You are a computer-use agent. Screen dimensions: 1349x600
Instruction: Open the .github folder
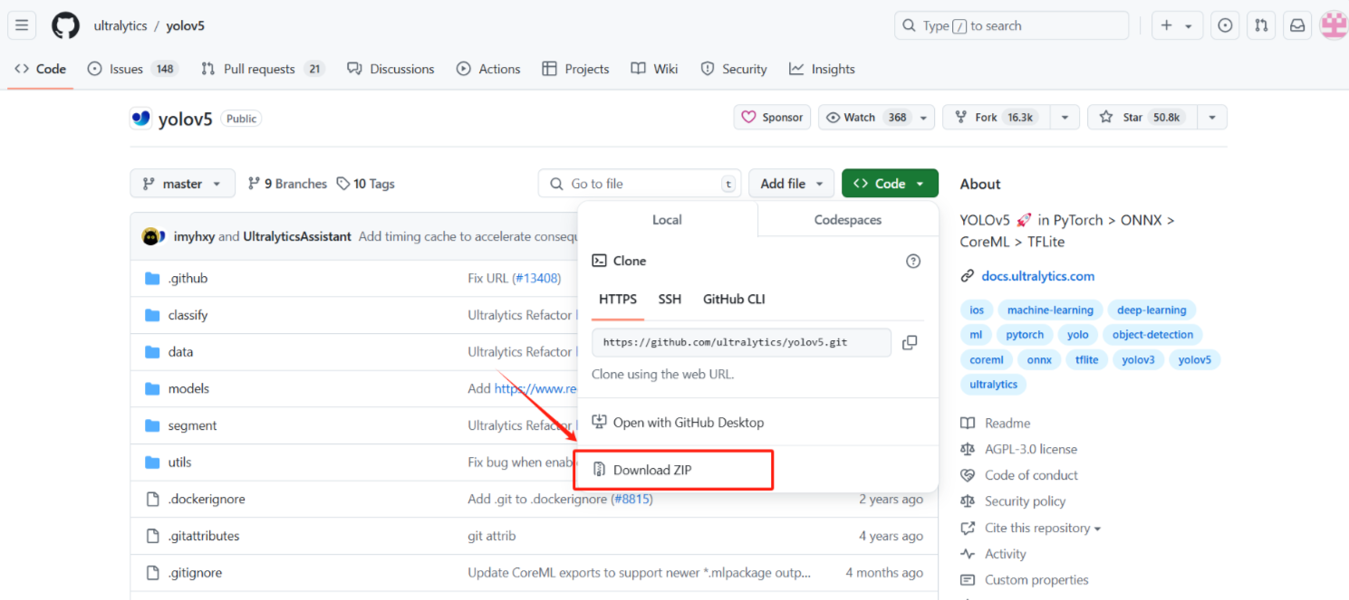coord(188,279)
